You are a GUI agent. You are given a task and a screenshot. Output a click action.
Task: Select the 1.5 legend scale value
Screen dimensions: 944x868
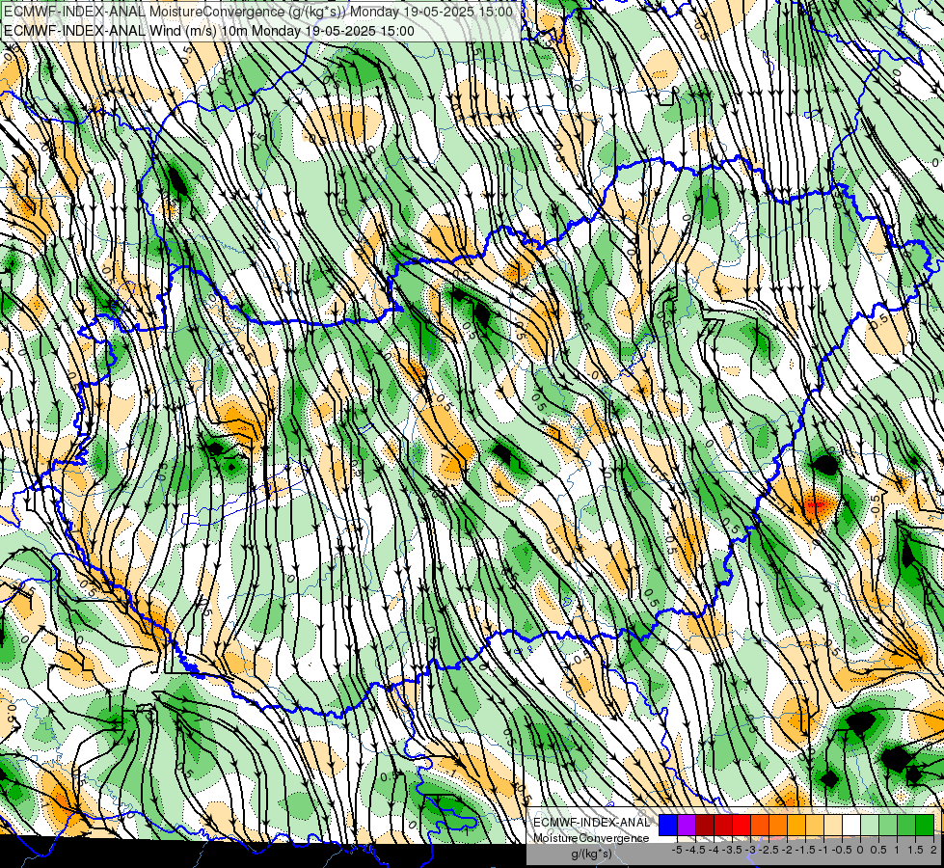click(915, 850)
